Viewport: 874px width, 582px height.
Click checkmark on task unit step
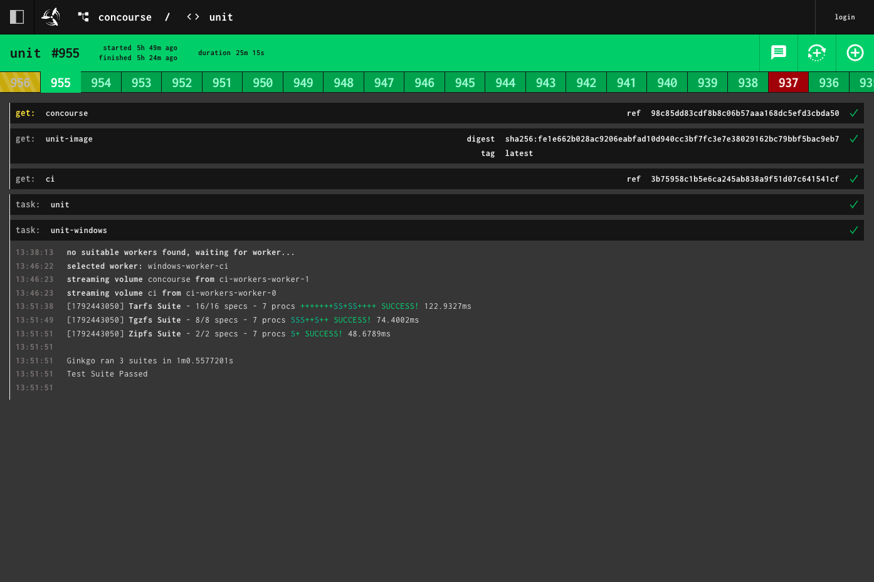tap(853, 205)
